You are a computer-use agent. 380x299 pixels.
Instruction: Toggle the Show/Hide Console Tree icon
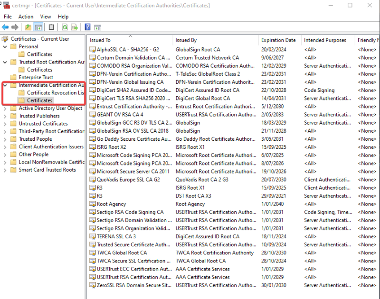click(38, 27)
